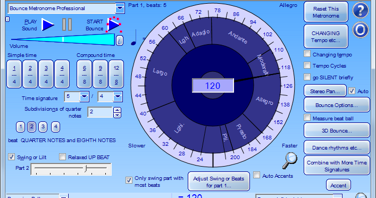Open Bounce Options... dialog
Viewport: 376px width, 198px height.
coord(337,105)
